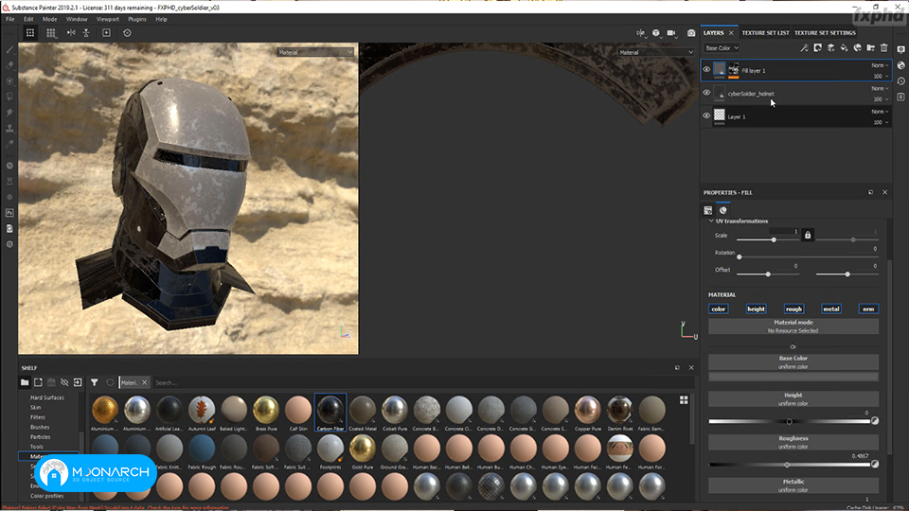Toggle the rough channel button
Viewport: 909px width, 511px height.
coord(793,308)
